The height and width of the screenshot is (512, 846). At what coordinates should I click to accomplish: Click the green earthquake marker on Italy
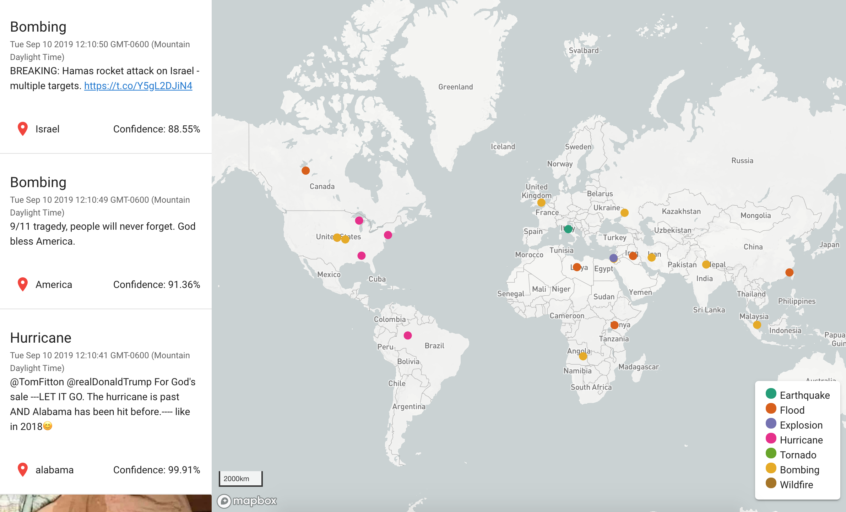click(568, 229)
